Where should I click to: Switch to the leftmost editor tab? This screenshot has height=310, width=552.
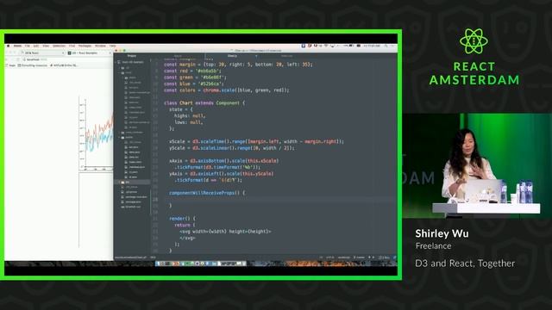pos(179,55)
